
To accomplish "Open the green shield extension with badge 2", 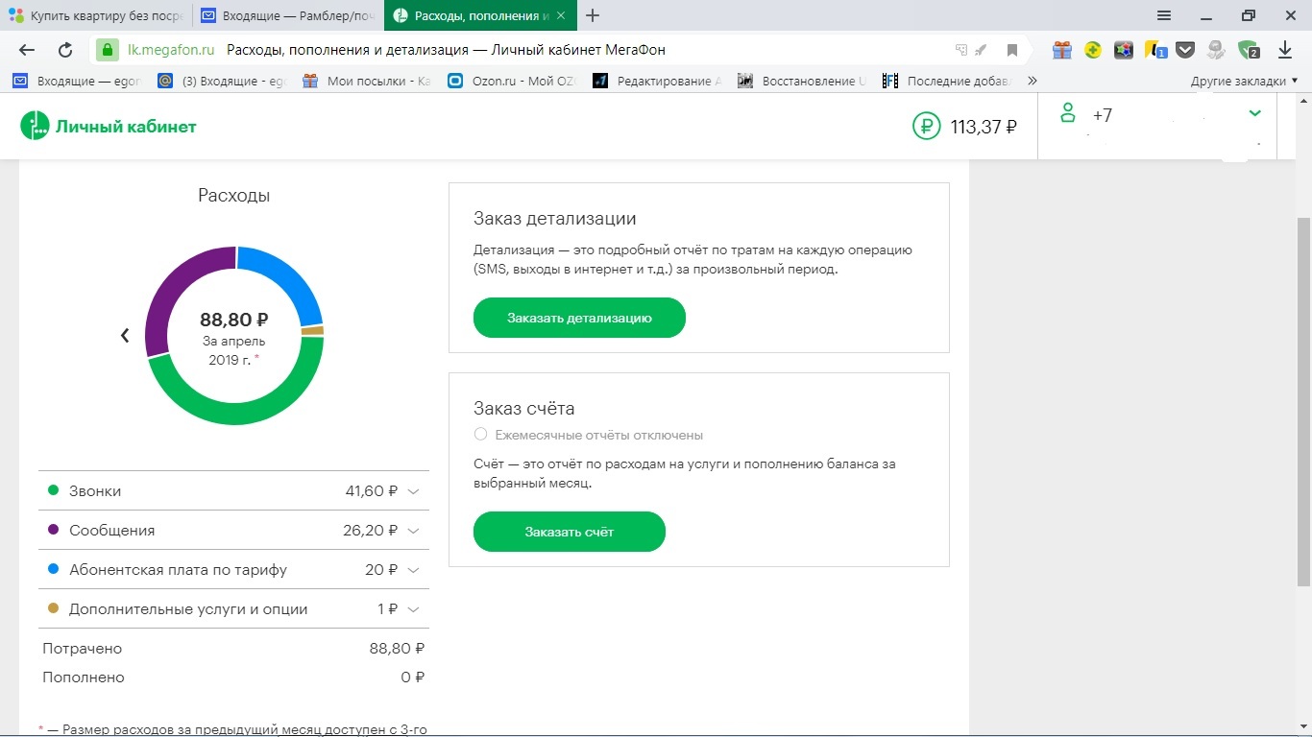I will [1249, 50].
